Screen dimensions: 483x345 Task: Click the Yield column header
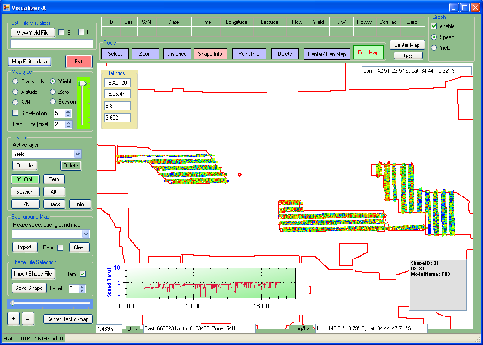point(318,22)
